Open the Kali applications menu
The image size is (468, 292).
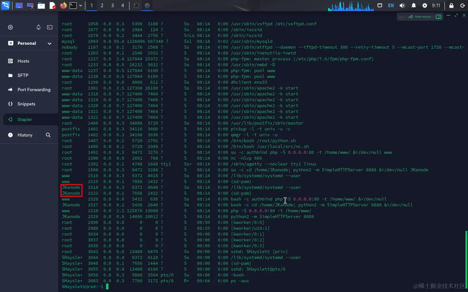click(6, 5)
